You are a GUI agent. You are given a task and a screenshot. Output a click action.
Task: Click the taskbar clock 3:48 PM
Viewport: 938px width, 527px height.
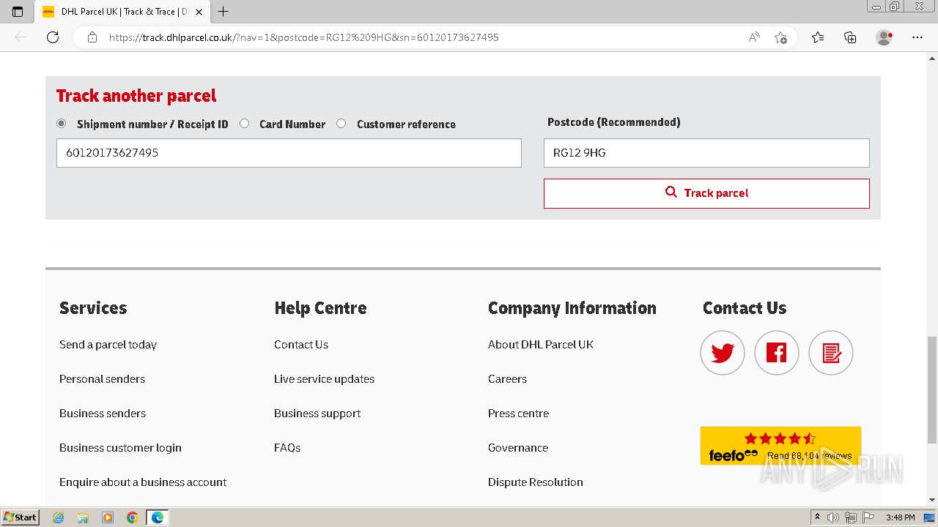pos(900,517)
